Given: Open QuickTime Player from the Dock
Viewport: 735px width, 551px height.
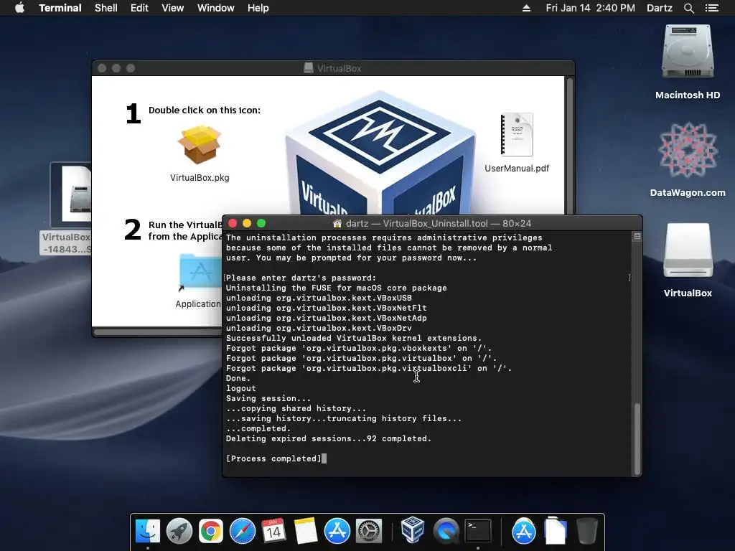Looking at the screenshot, I should 446,532.
